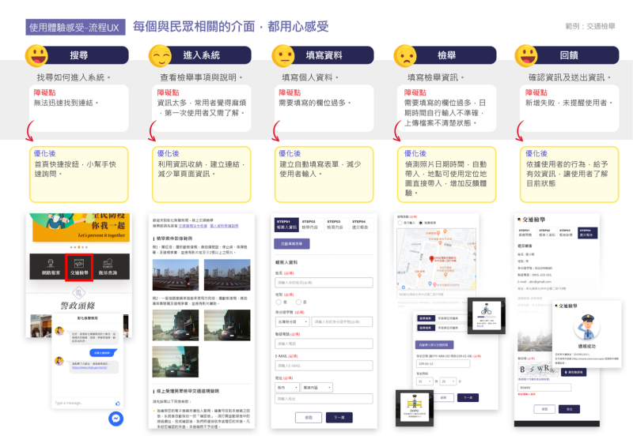Click the cyclist police illustration in the upload popup
Viewport: 633px width, 447px height.
pyautogui.click(x=486, y=310)
